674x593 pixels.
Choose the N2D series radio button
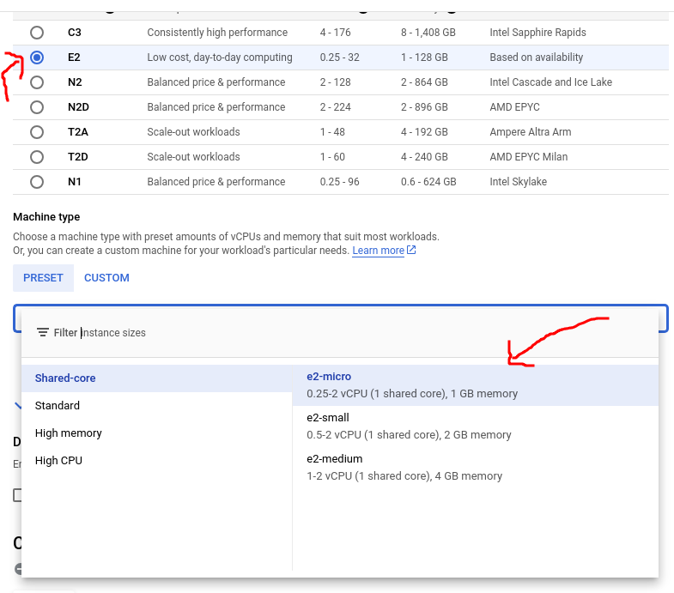[37, 107]
